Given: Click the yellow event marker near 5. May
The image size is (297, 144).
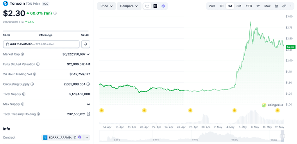Looking at the screenshot, I should [234, 110].
